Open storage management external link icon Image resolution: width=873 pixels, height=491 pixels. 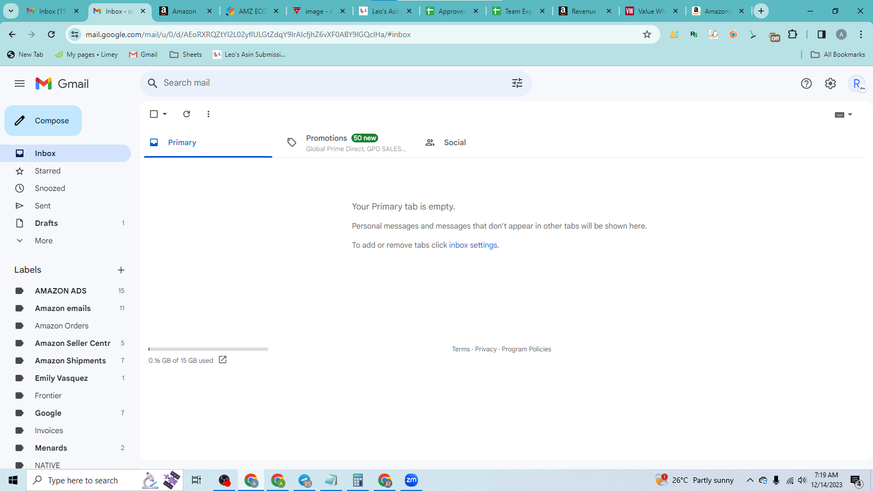(223, 360)
